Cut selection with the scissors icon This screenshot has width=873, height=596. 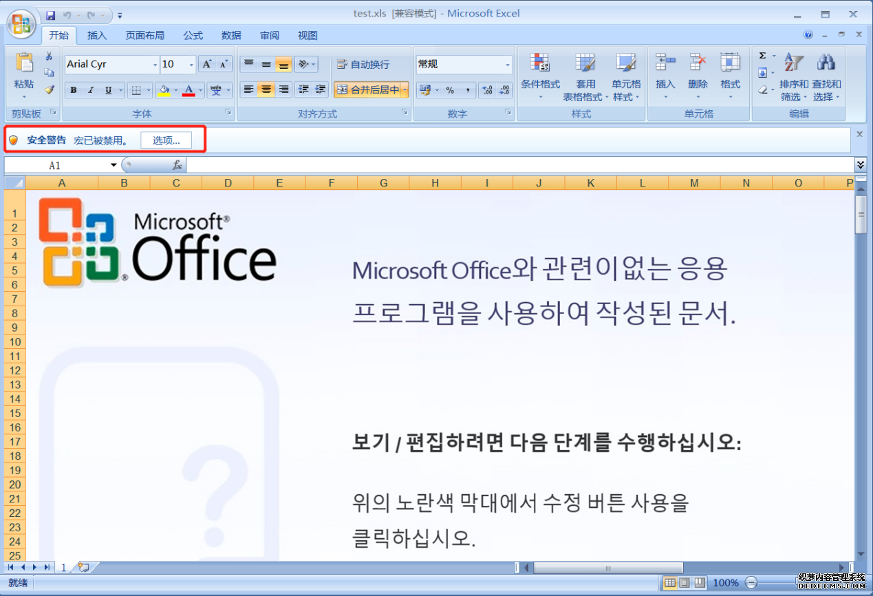pos(49,56)
